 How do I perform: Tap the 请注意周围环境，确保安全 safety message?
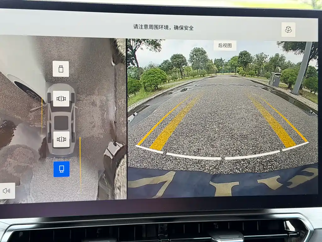pyautogui.click(x=164, y=27)
